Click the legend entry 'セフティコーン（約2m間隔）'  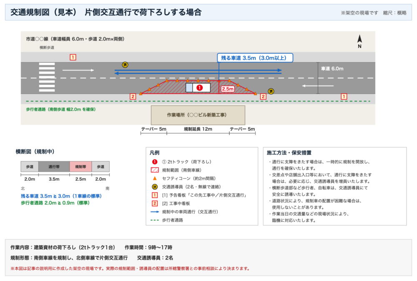189,178
